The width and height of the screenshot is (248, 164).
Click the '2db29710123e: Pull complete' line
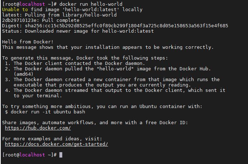click(41, 20)
